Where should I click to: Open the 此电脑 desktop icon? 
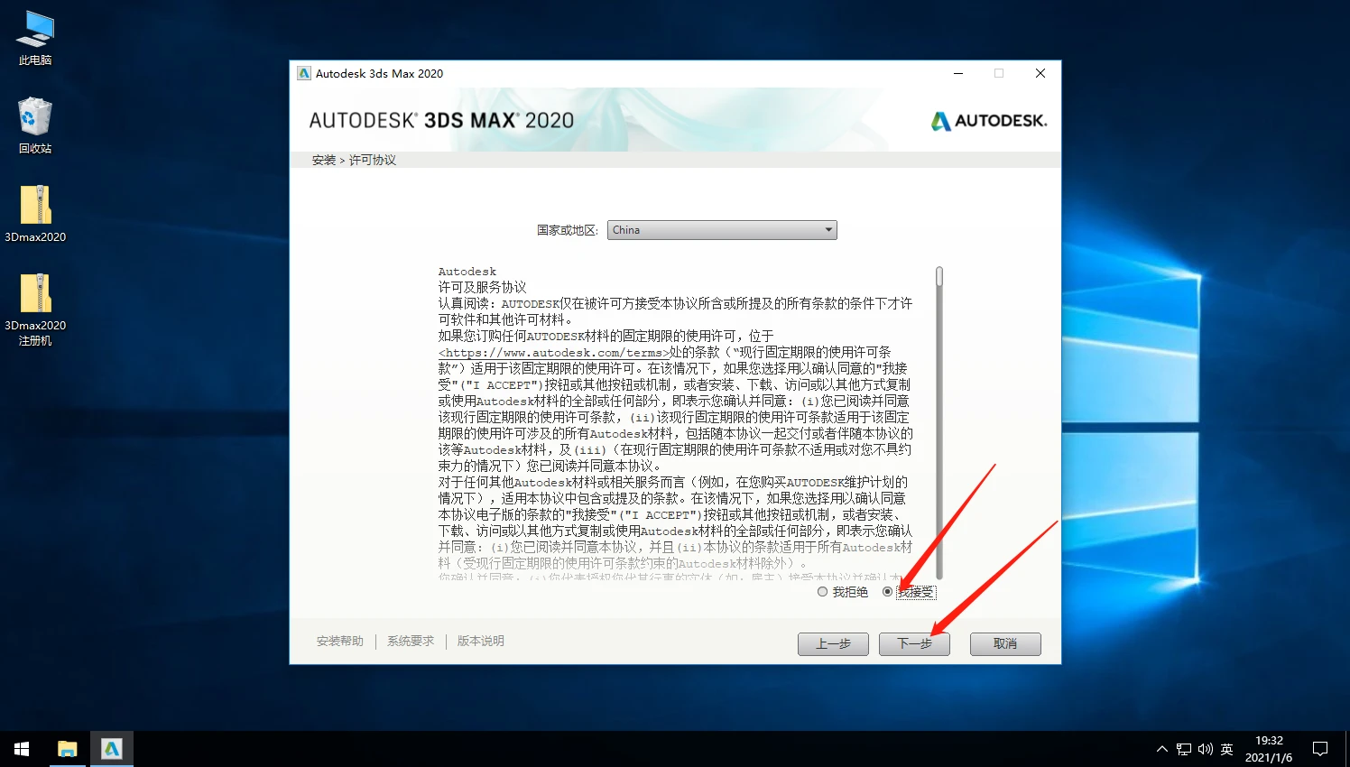[x=35, y=38]
